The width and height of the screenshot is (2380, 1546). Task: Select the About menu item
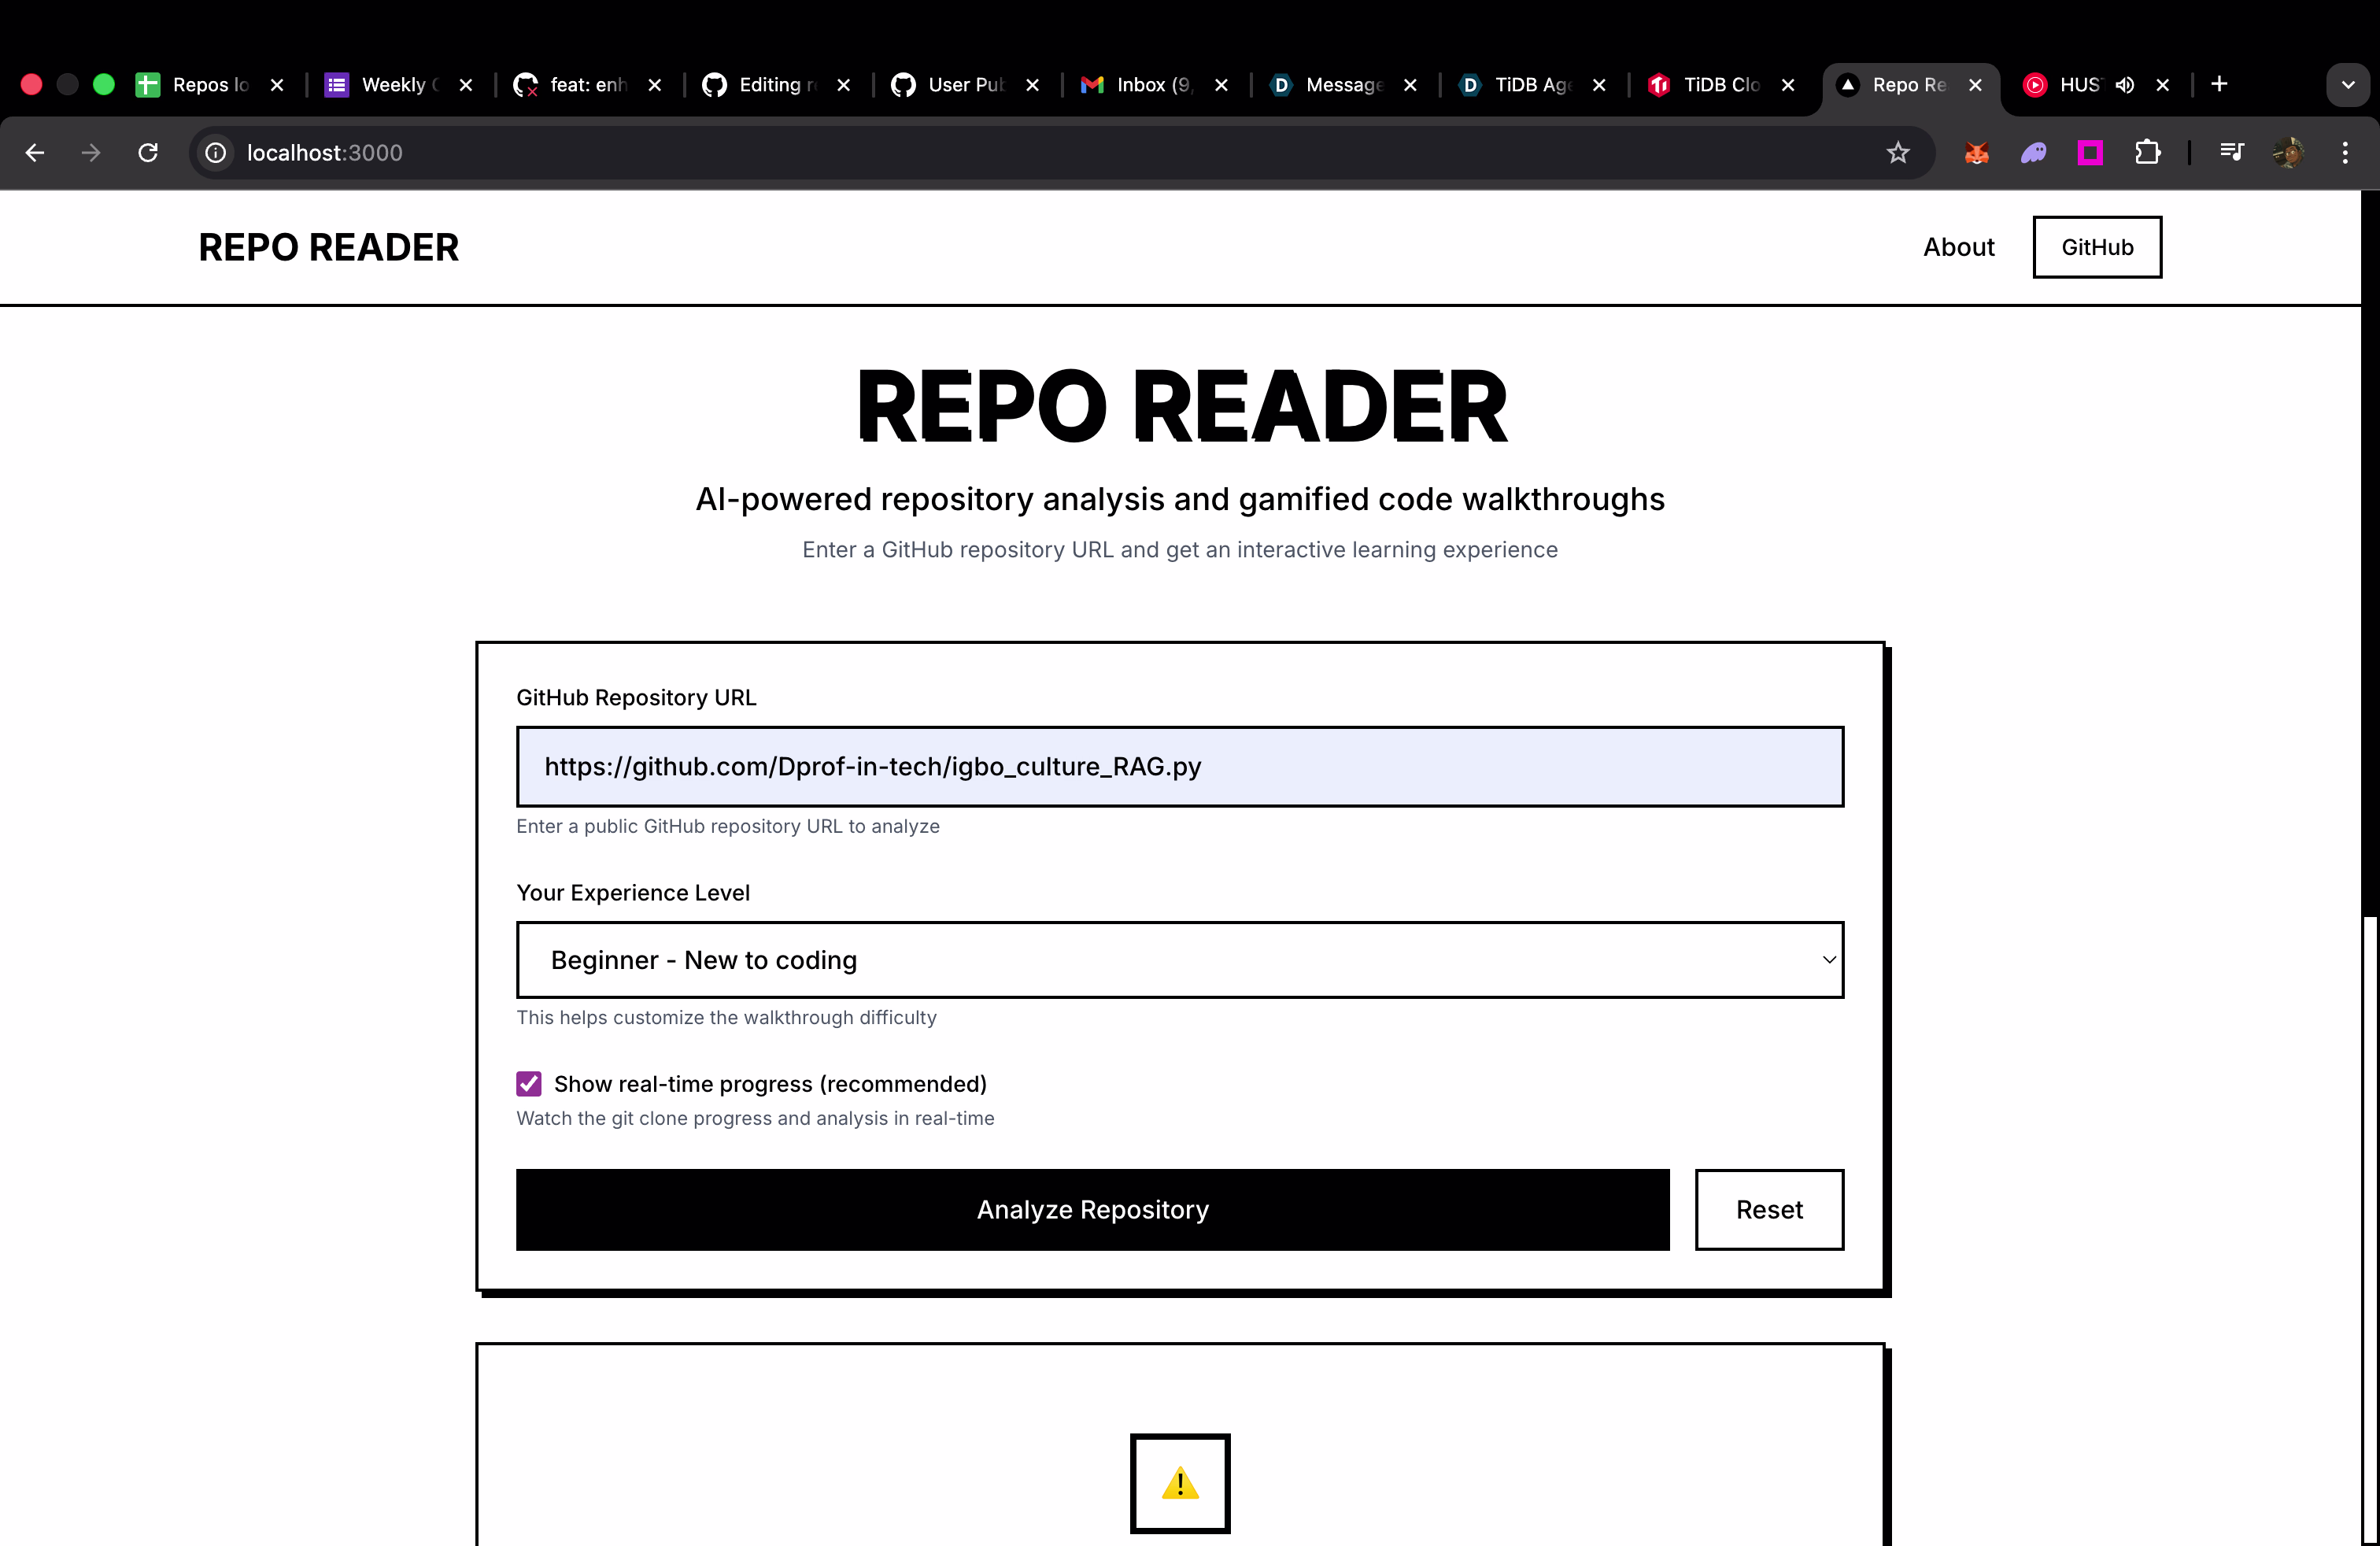(x=1958, y=246)
